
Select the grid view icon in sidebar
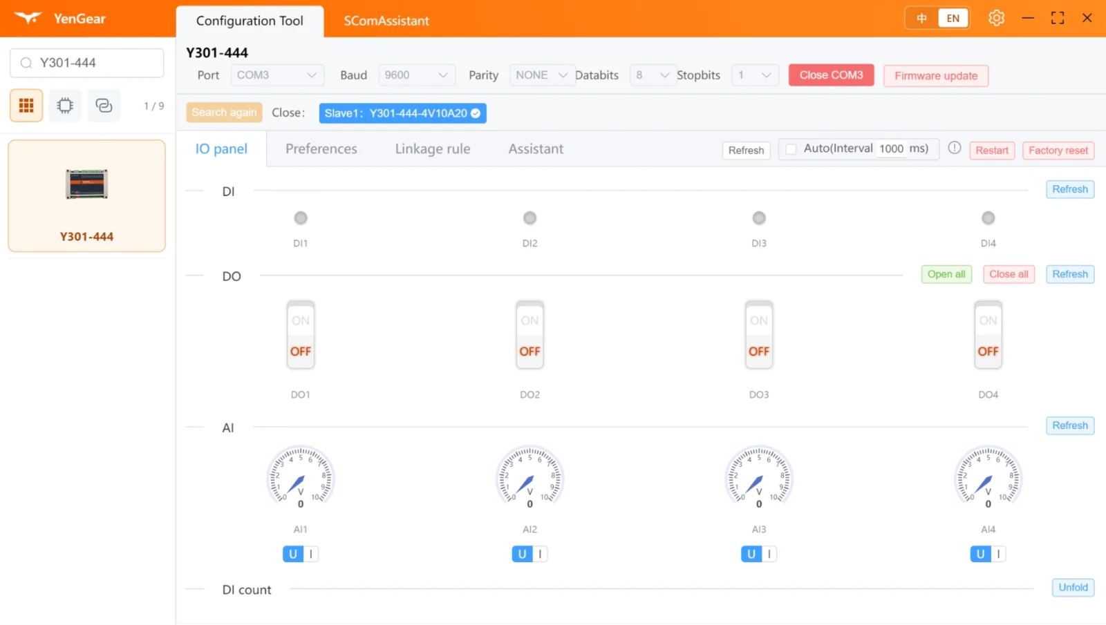click(26, 106)
